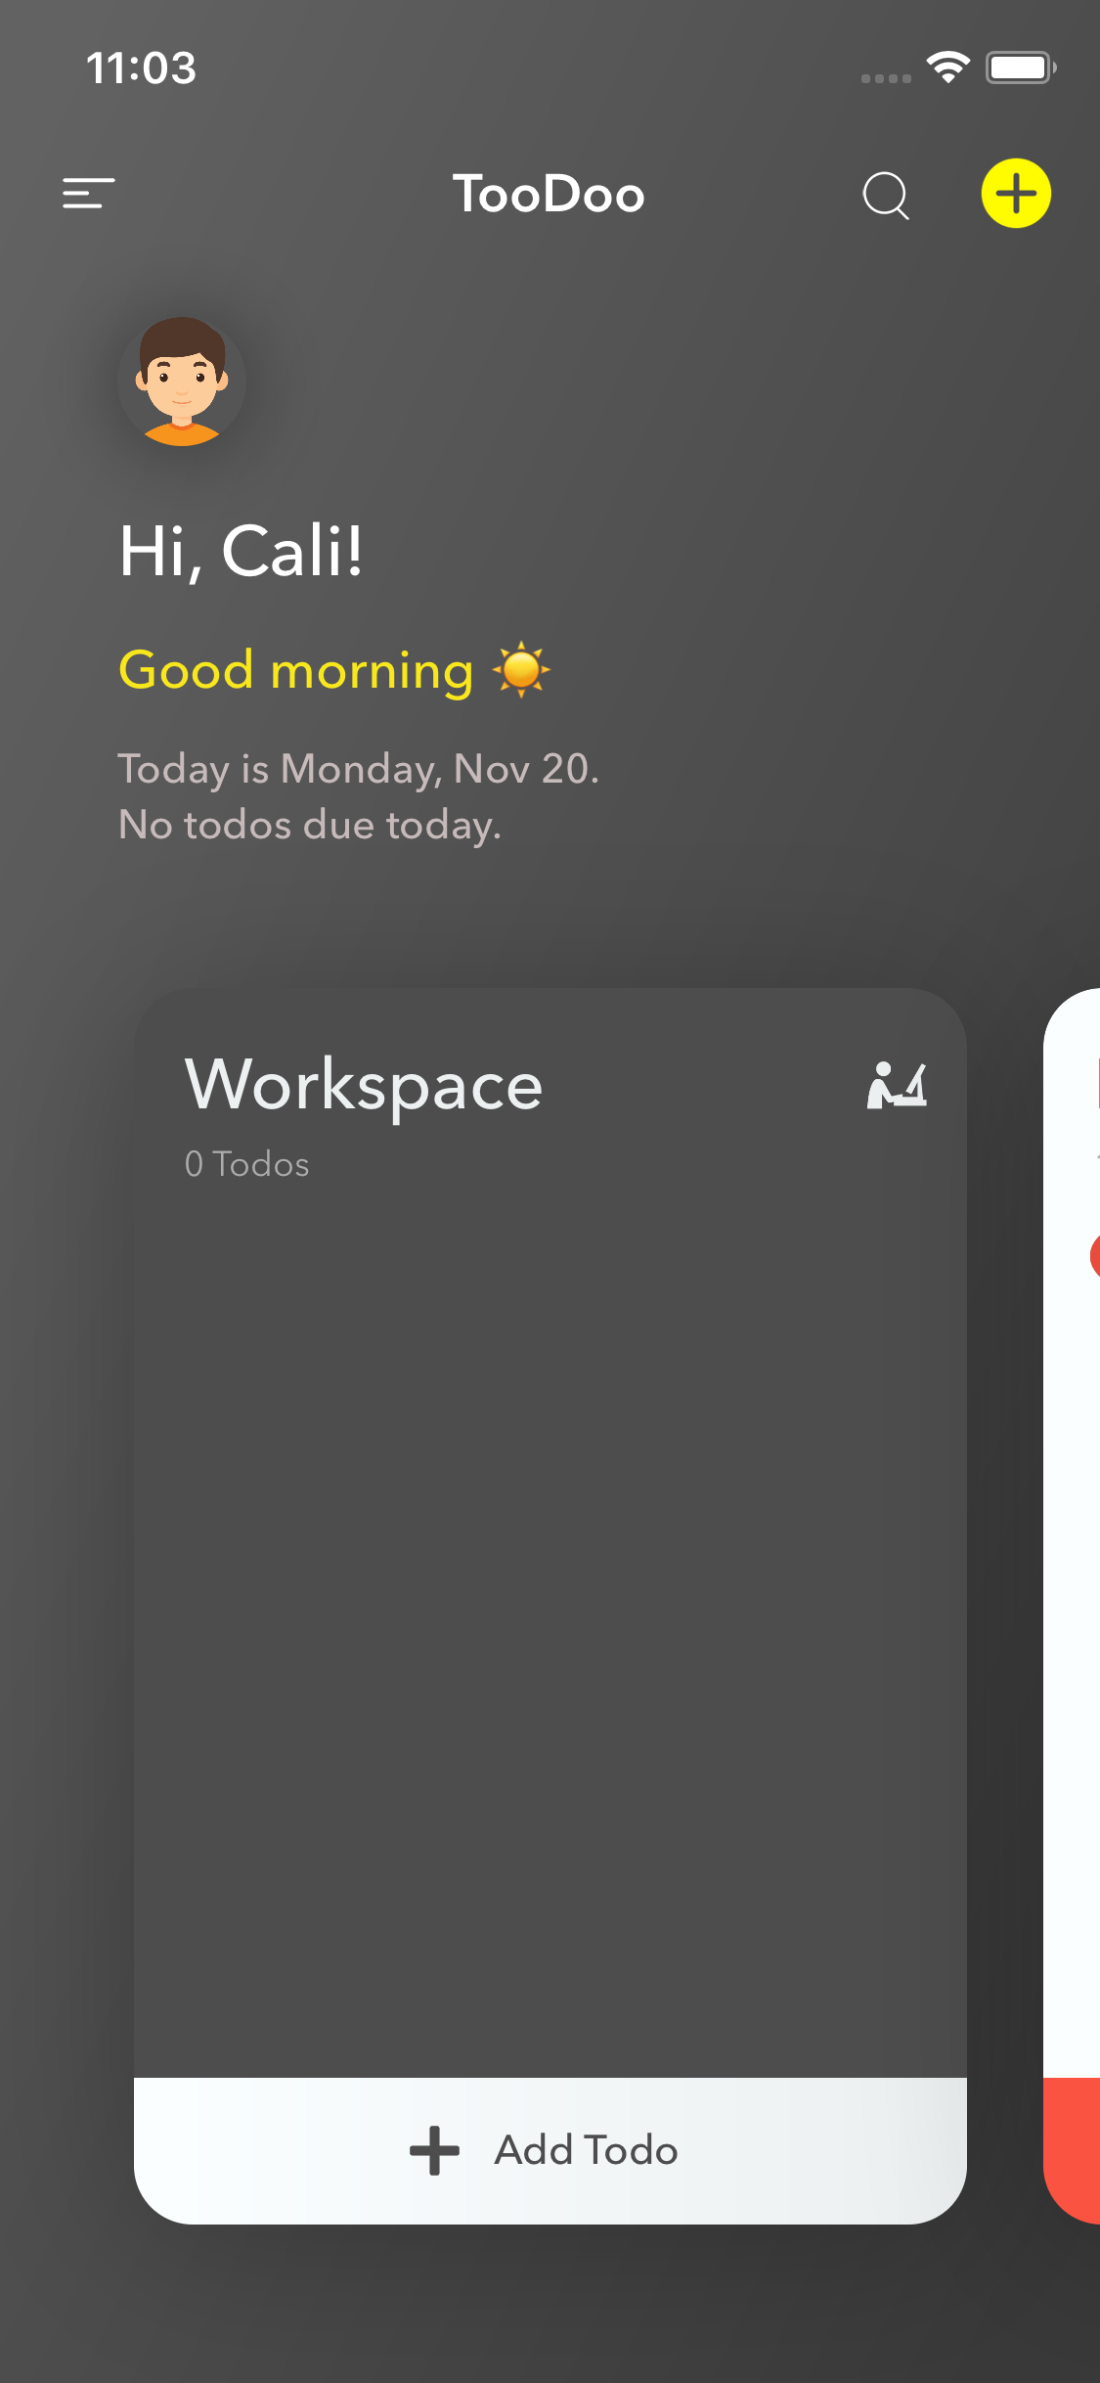The height and width of the screenshot is (2383, 1100).
Task: Tap the 11:03 clock in status bar
Action: (x=142, y=68)
